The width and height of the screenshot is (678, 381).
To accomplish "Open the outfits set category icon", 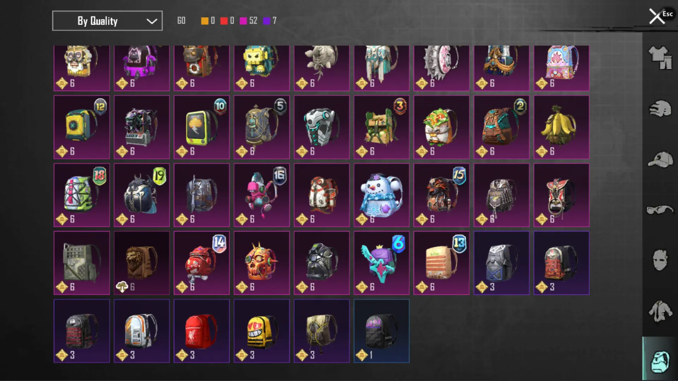I will click(x=660, y=58).
